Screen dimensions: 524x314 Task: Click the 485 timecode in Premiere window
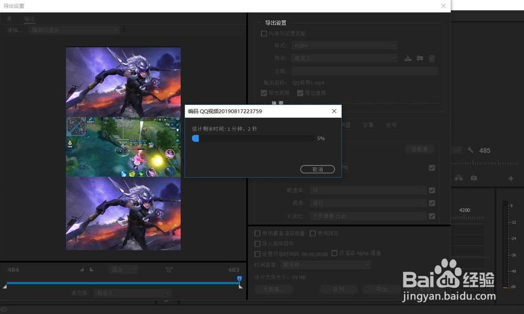pyautogui.click(x=485, y=151)
